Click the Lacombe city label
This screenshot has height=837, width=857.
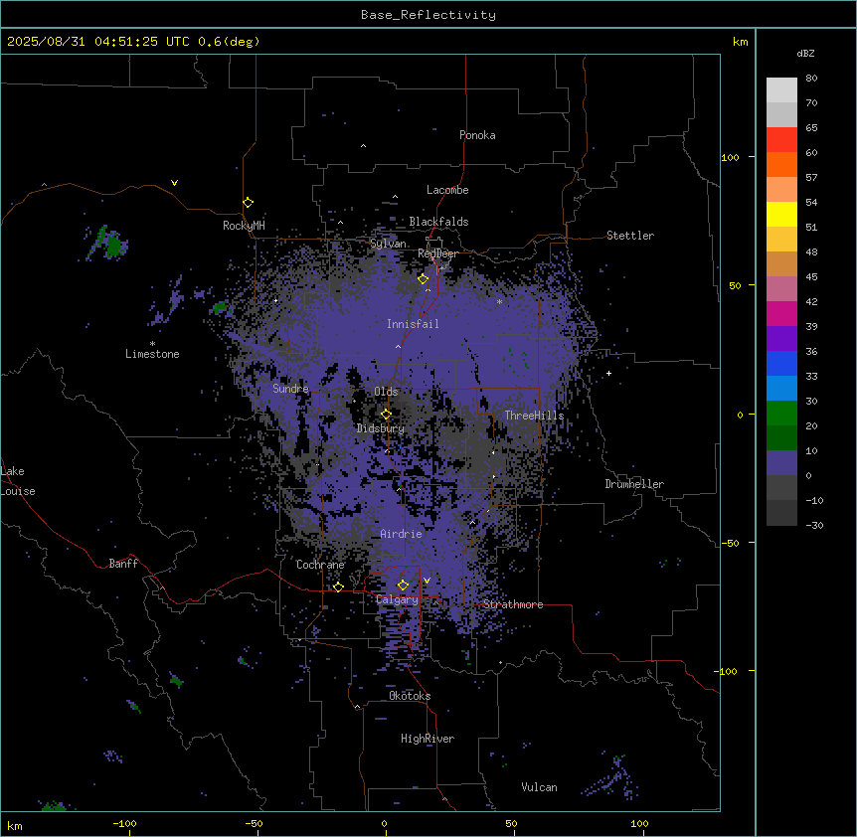[x=447, y=190]
